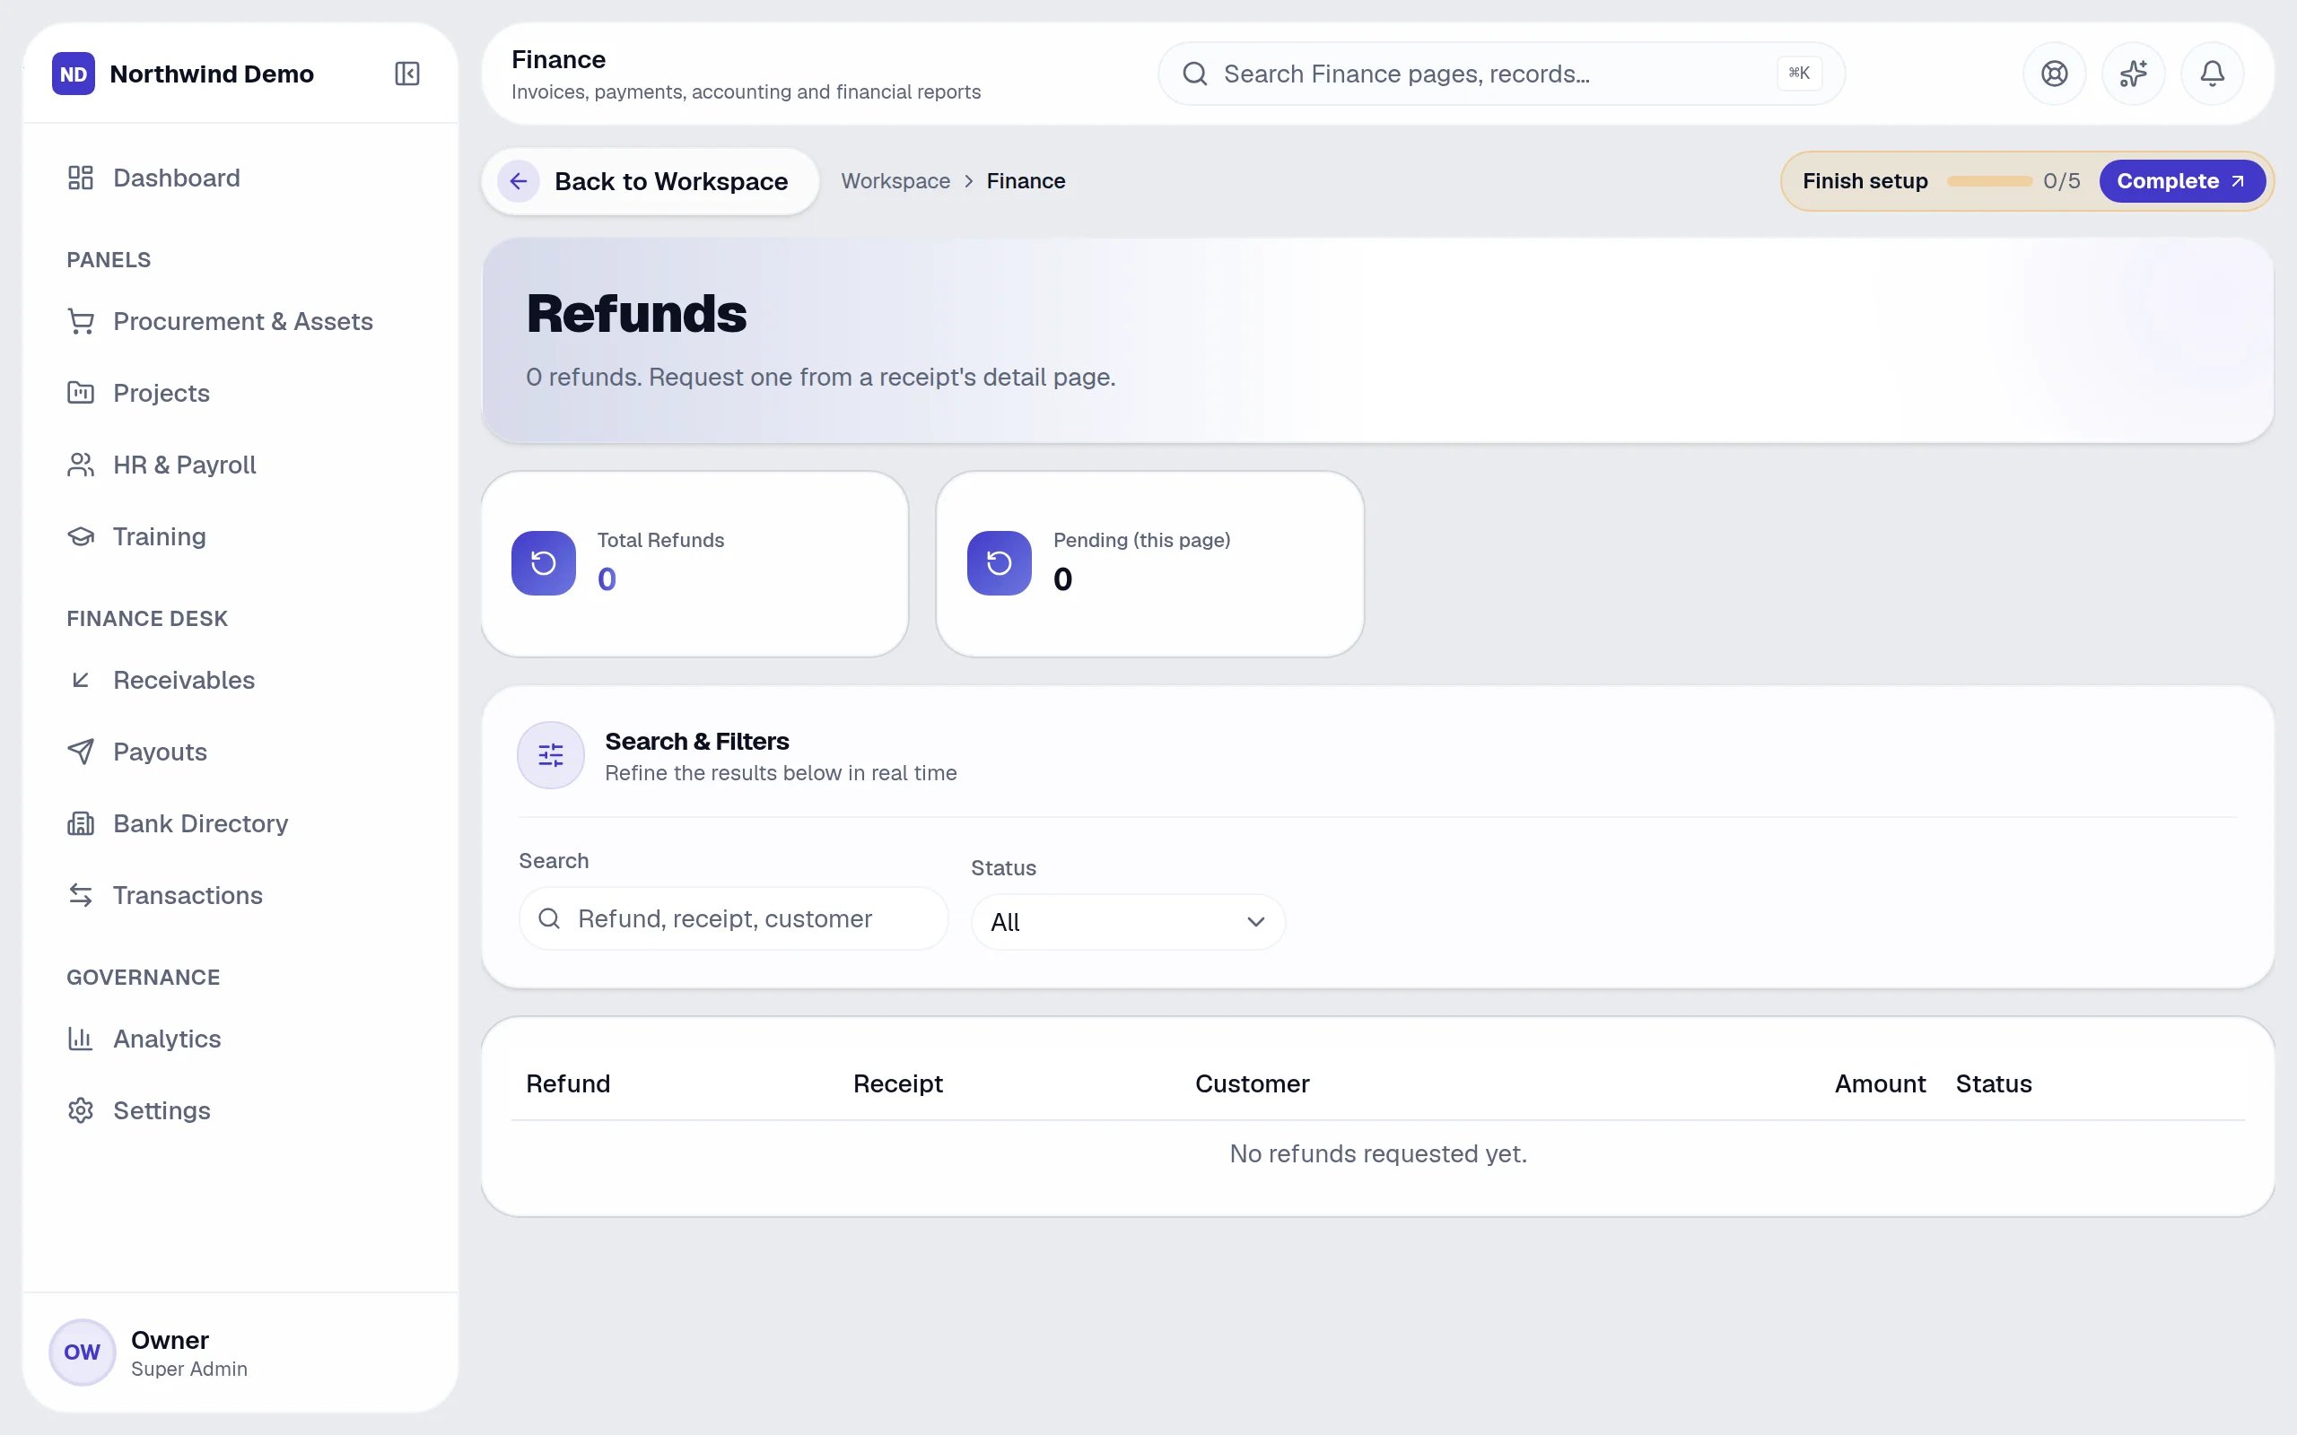Click the Analytics bar chart icon
Image resolution: width=2297 pixels, height=1435 pixels.
[x=81, y=1039]
